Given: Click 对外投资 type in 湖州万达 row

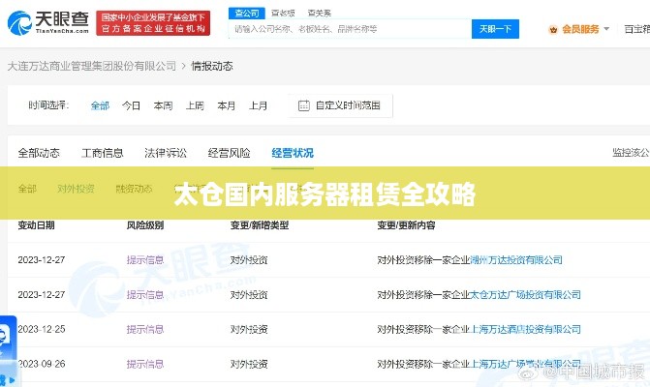Looking at the screenshot, I should point(249,260).
